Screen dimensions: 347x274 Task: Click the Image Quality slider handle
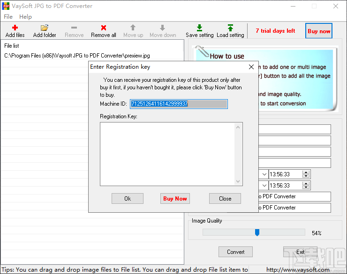pyautogui.click(x=257, y=232)
